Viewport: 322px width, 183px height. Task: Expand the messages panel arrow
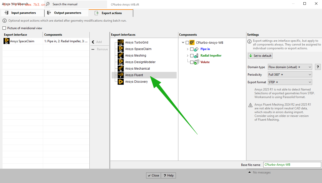click(249, 172)
